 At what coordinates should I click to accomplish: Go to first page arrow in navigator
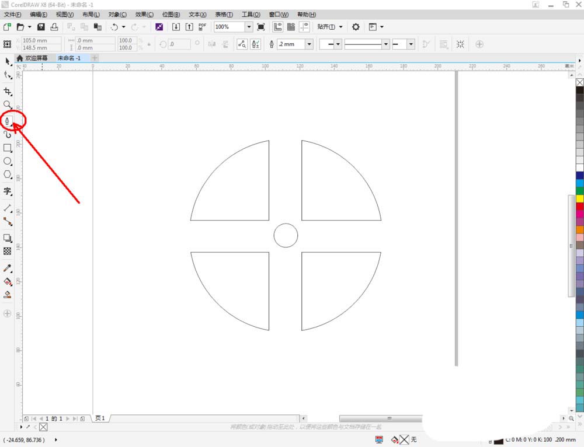point(34,419)
